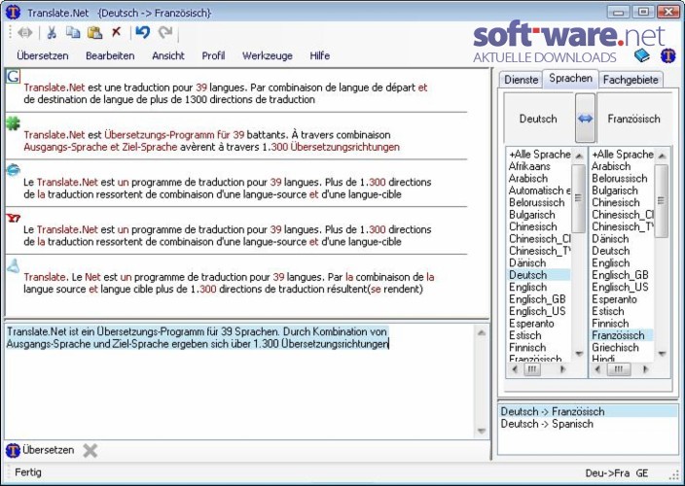Click the Deu->Fra status bar indicator

(x=607, y=473)
